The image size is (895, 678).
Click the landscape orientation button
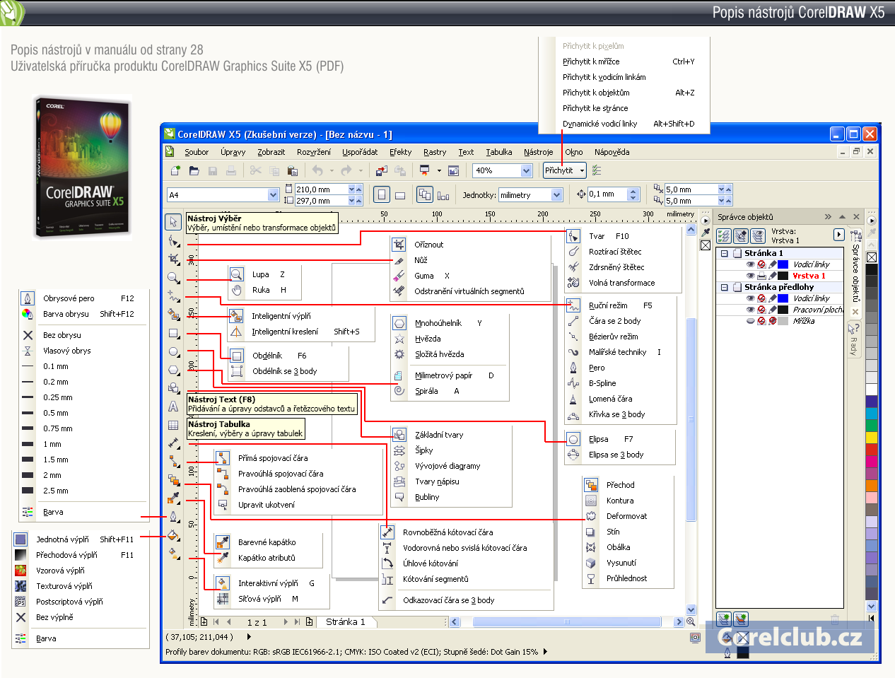point(400,195)
